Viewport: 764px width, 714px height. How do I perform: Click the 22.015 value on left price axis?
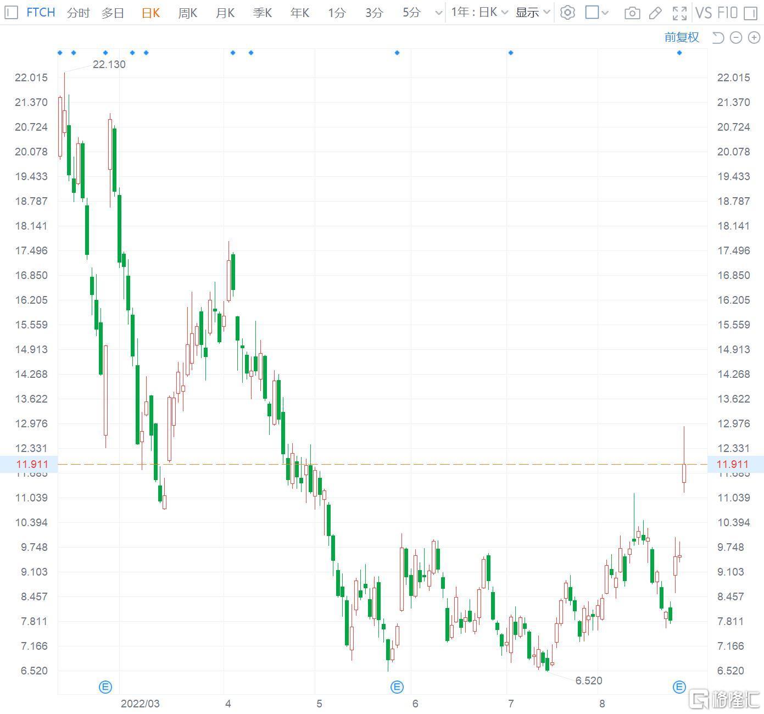pos(31,77)
